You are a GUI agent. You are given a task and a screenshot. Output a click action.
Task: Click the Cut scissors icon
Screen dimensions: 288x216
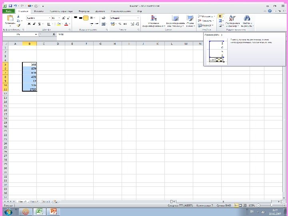click(x=18, y=16)
